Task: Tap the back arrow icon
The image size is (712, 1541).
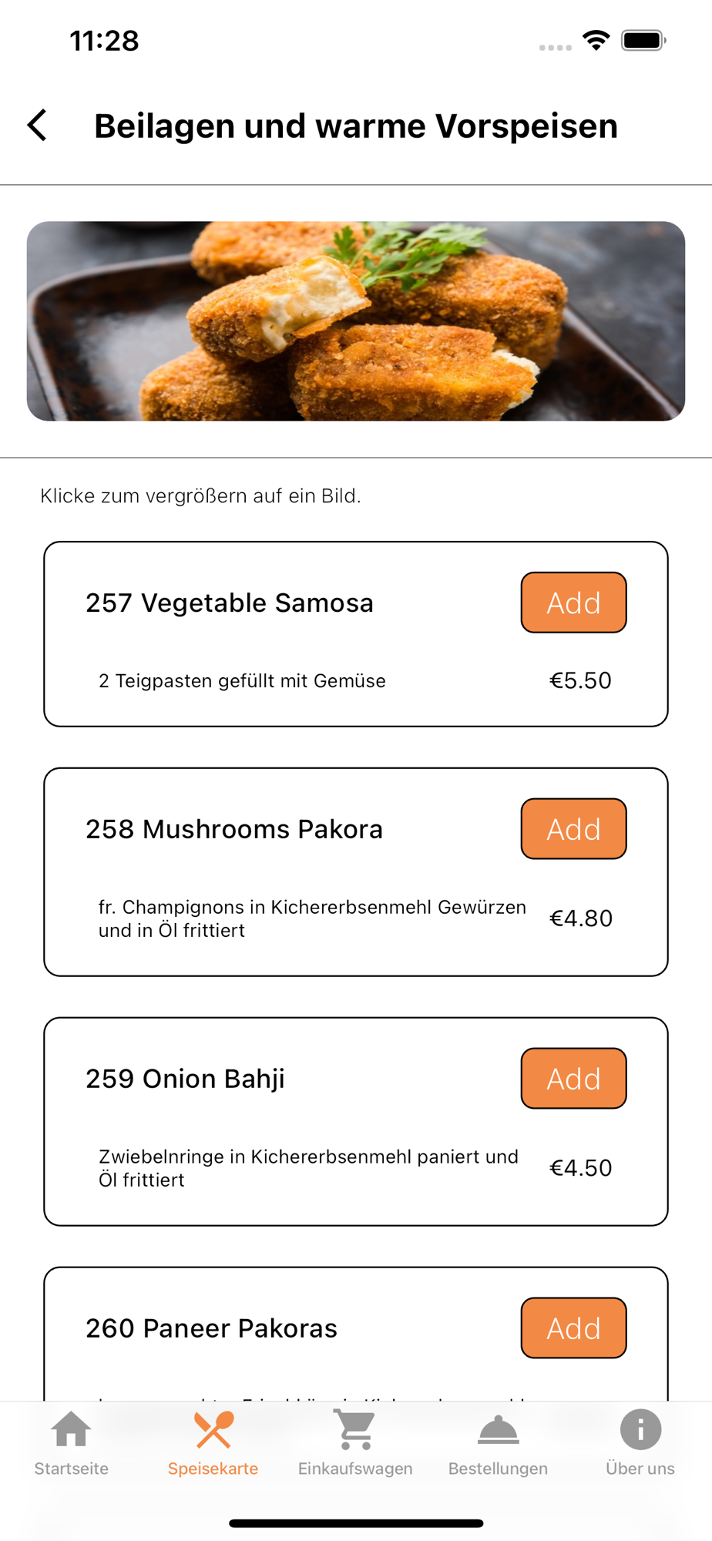Action: point(37,125)
